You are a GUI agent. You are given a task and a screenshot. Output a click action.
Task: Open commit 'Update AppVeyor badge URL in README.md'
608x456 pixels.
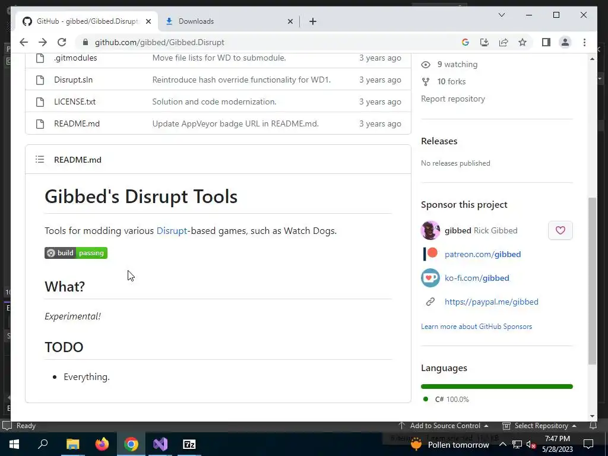tap(235, 123)
